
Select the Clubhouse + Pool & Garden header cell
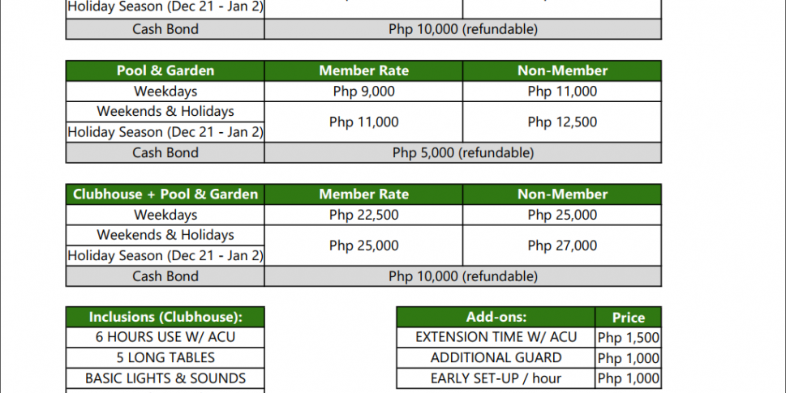tap(165, 194)
